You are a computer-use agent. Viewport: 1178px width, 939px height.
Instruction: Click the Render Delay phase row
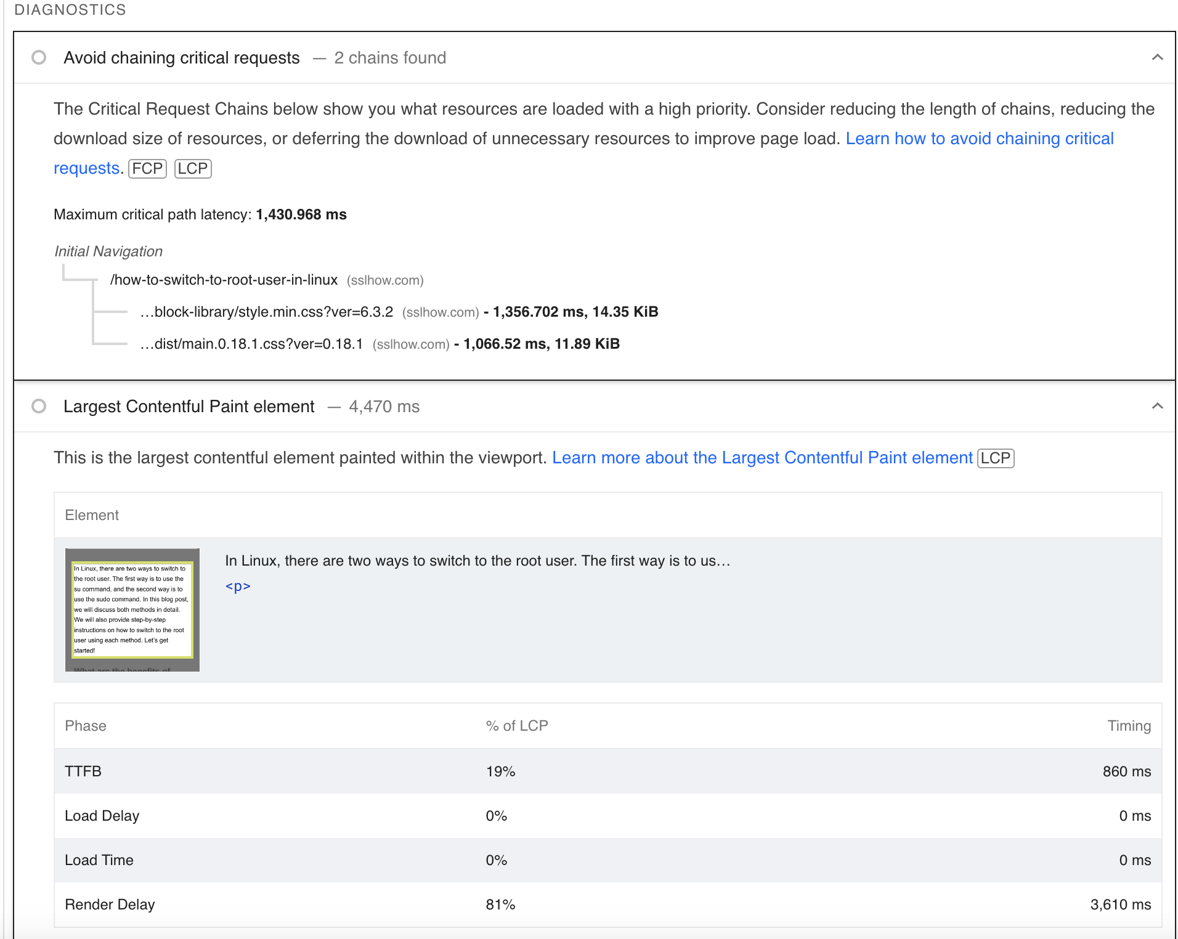click(x=608, y=904)
